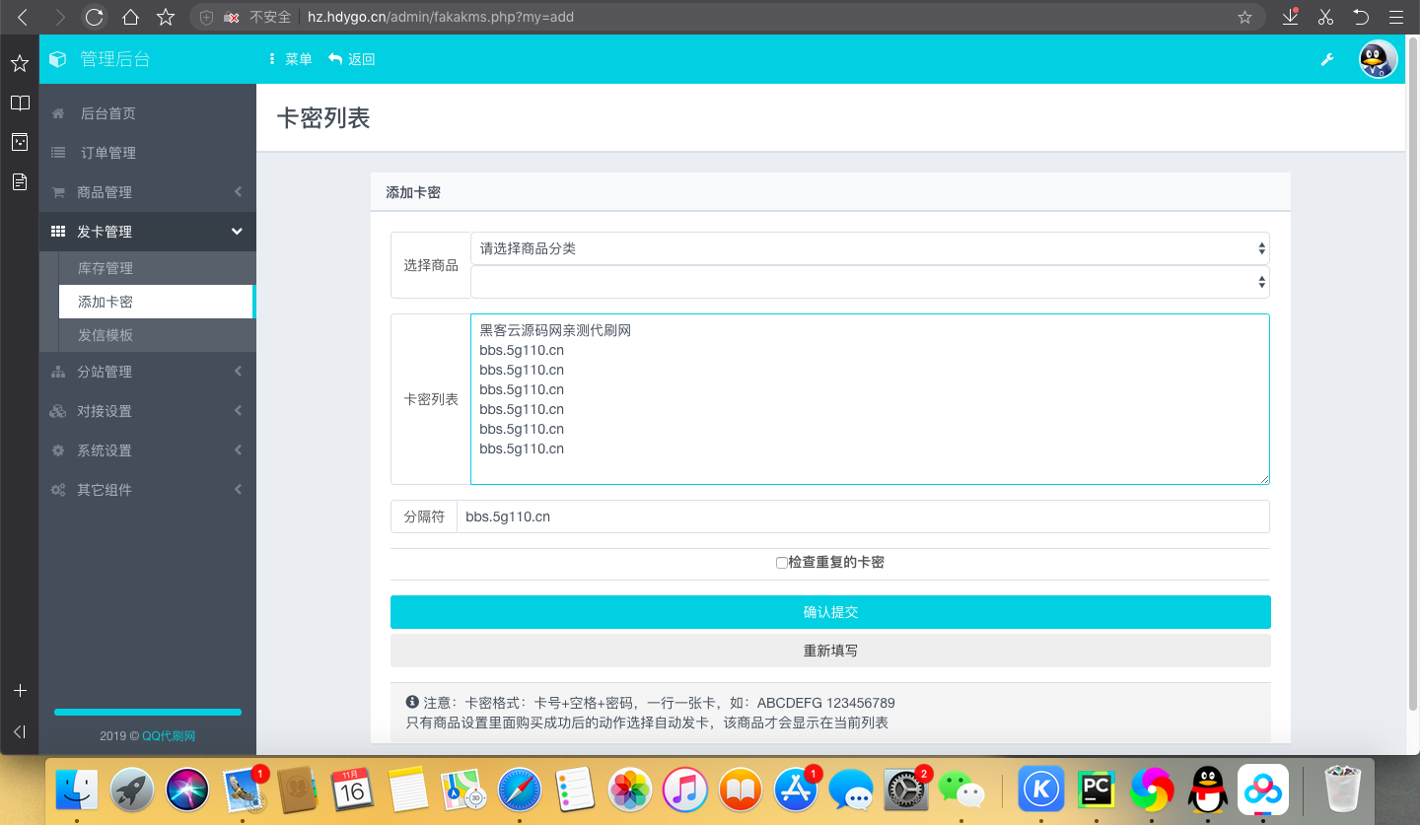
Task: Click the browser reload icon
Action: pyautogui.click(x=94, y=17)
